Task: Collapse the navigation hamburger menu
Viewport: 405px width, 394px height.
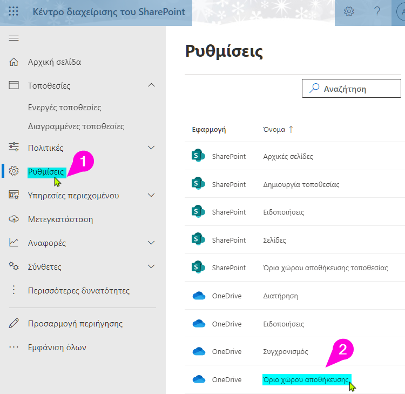Action: click(14, 38)
